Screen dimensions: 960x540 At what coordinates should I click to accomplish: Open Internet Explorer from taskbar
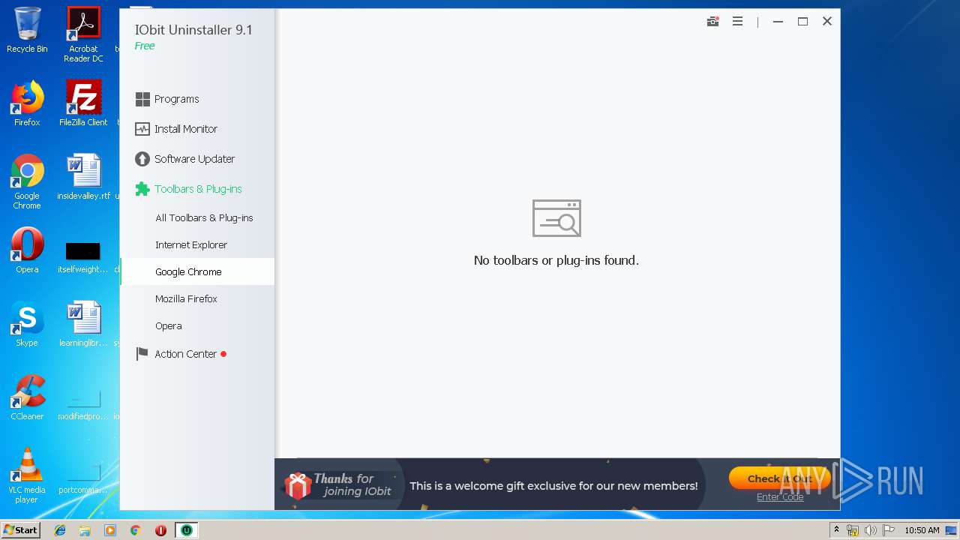60,530
